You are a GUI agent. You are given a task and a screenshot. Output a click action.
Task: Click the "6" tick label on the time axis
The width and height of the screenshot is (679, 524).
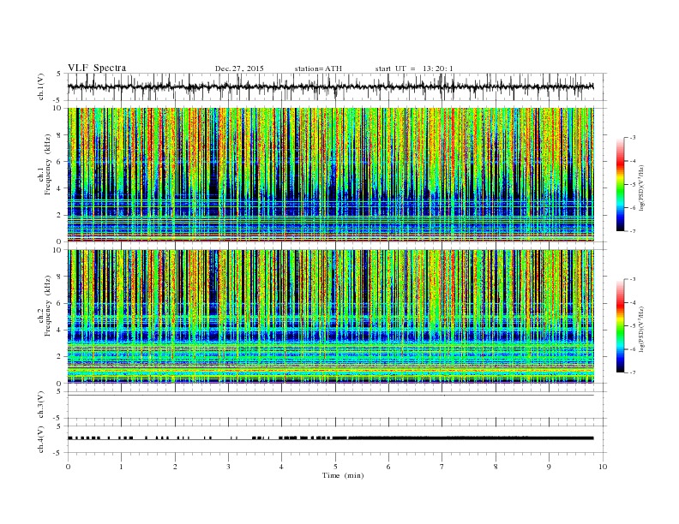click(x=388, y=467)
